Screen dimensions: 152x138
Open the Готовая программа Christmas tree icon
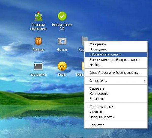point(39,16)
